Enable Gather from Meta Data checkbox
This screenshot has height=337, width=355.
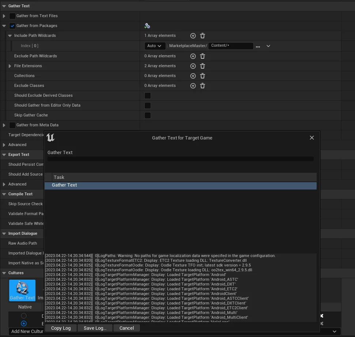(x=12, y=125)
